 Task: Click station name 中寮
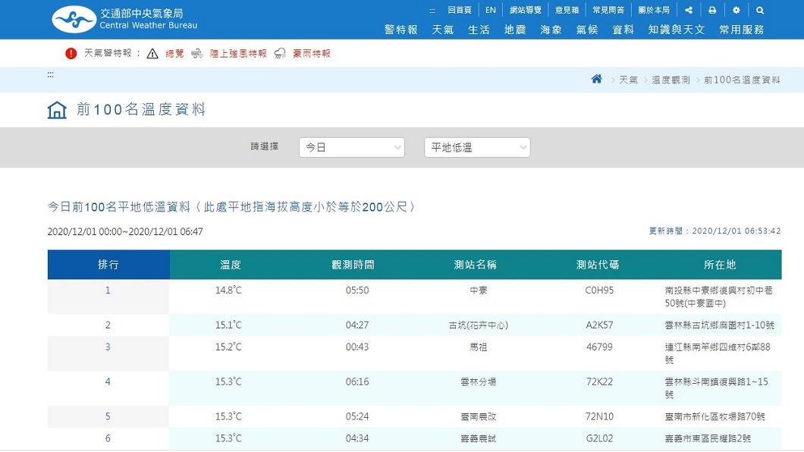[x=479, y=290]
